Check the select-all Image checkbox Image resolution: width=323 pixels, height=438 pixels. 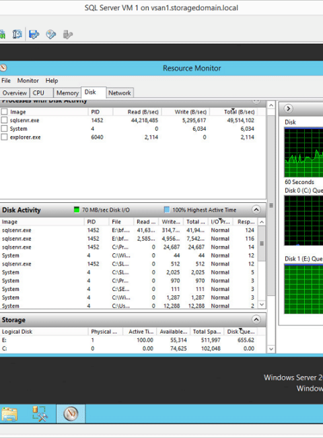point(4,112)
